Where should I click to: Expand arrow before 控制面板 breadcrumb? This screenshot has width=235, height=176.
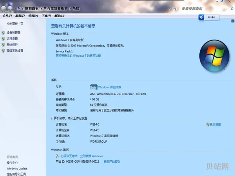pos(23,9)
